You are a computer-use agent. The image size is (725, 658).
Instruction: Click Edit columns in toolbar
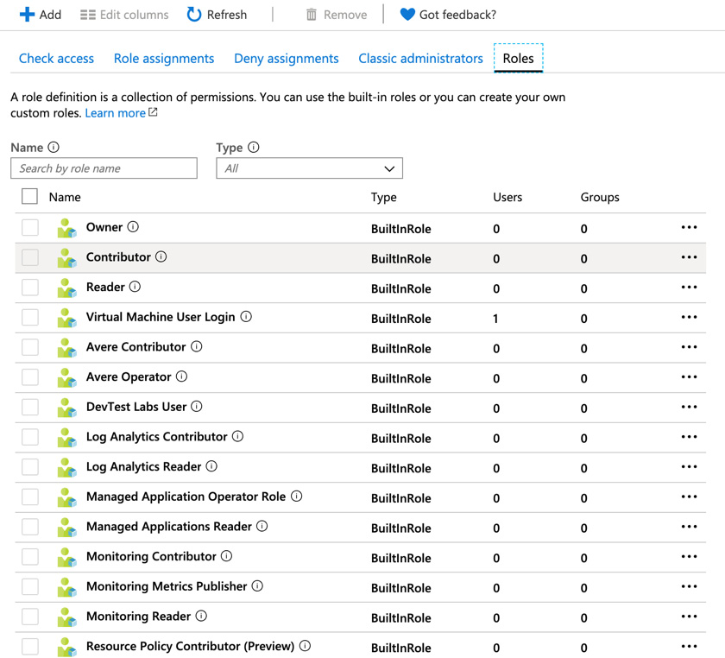coord(124,15)
